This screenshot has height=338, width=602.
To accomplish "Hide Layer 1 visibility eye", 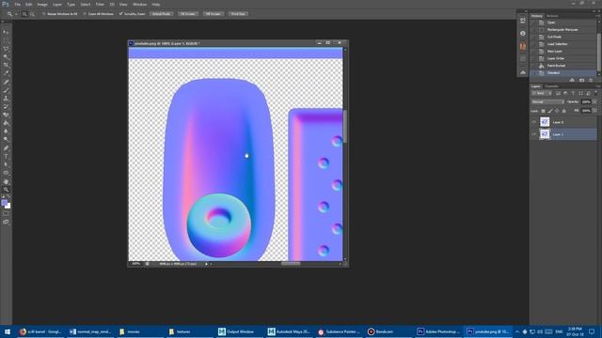I will tap(533, 134).
